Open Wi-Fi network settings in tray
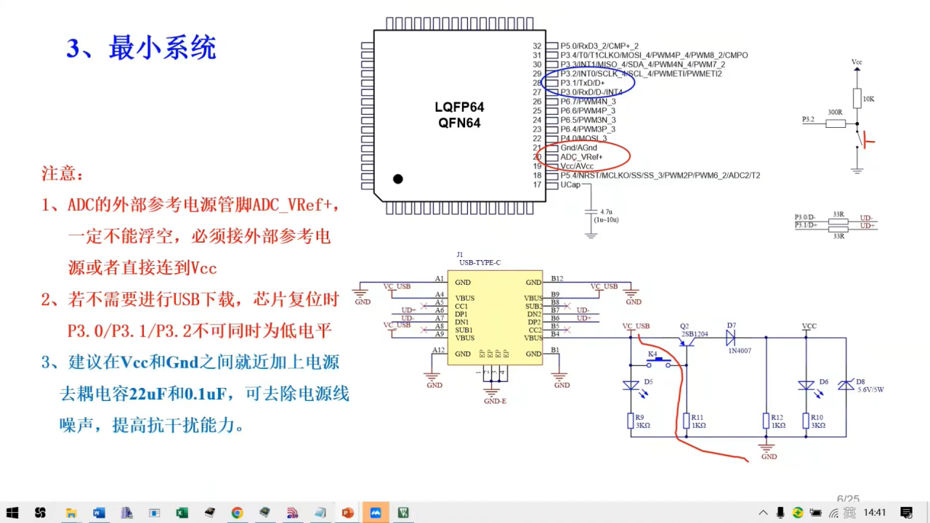The image size is (930, 523). pos(833,513)
